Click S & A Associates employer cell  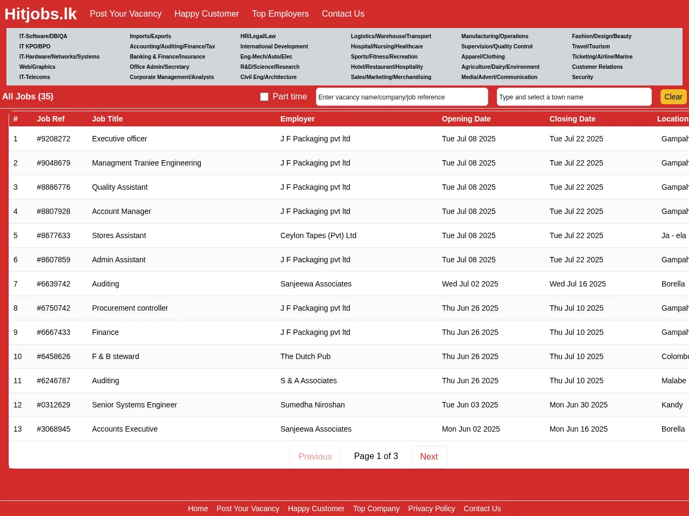[x=308, y=381]
